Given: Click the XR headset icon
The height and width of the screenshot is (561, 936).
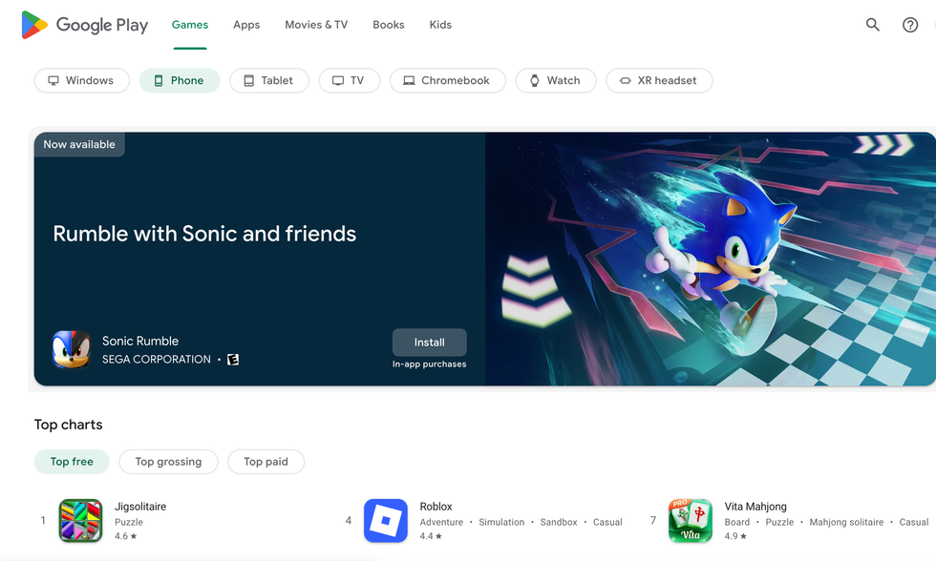Looking at the screenshot, I should click(626, 80).
